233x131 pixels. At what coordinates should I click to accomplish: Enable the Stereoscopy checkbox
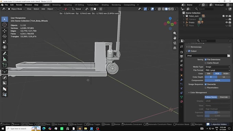189,47
